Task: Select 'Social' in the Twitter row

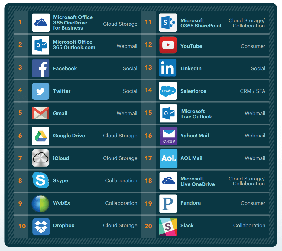Action: (130, 91)
